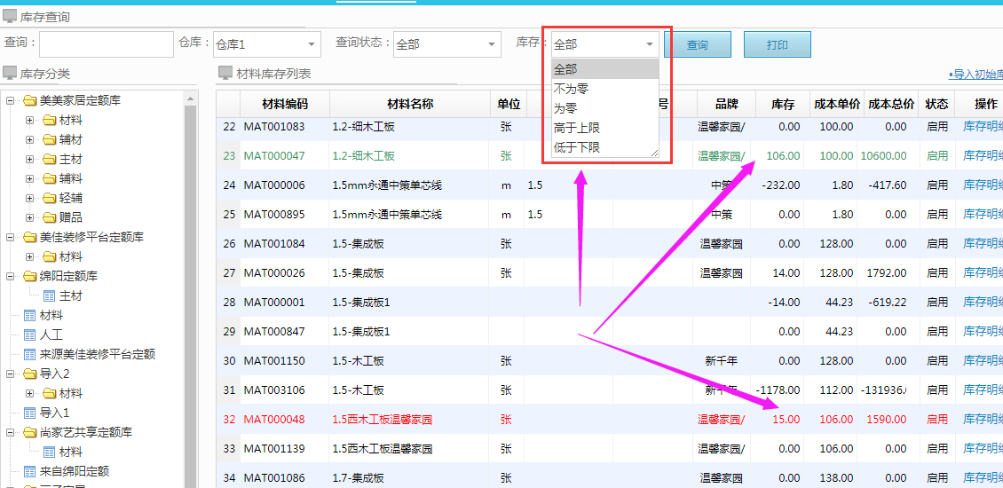Choose 低于下限 in the 库存 options
1003x488 pixels.
[576, 147]
